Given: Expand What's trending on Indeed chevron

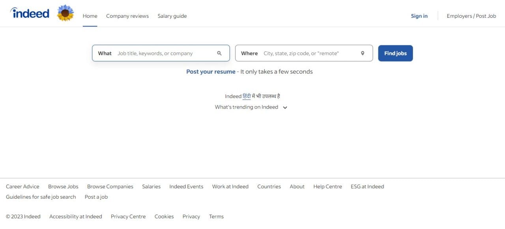Looking at the screenshot, I should pos(285,107).
